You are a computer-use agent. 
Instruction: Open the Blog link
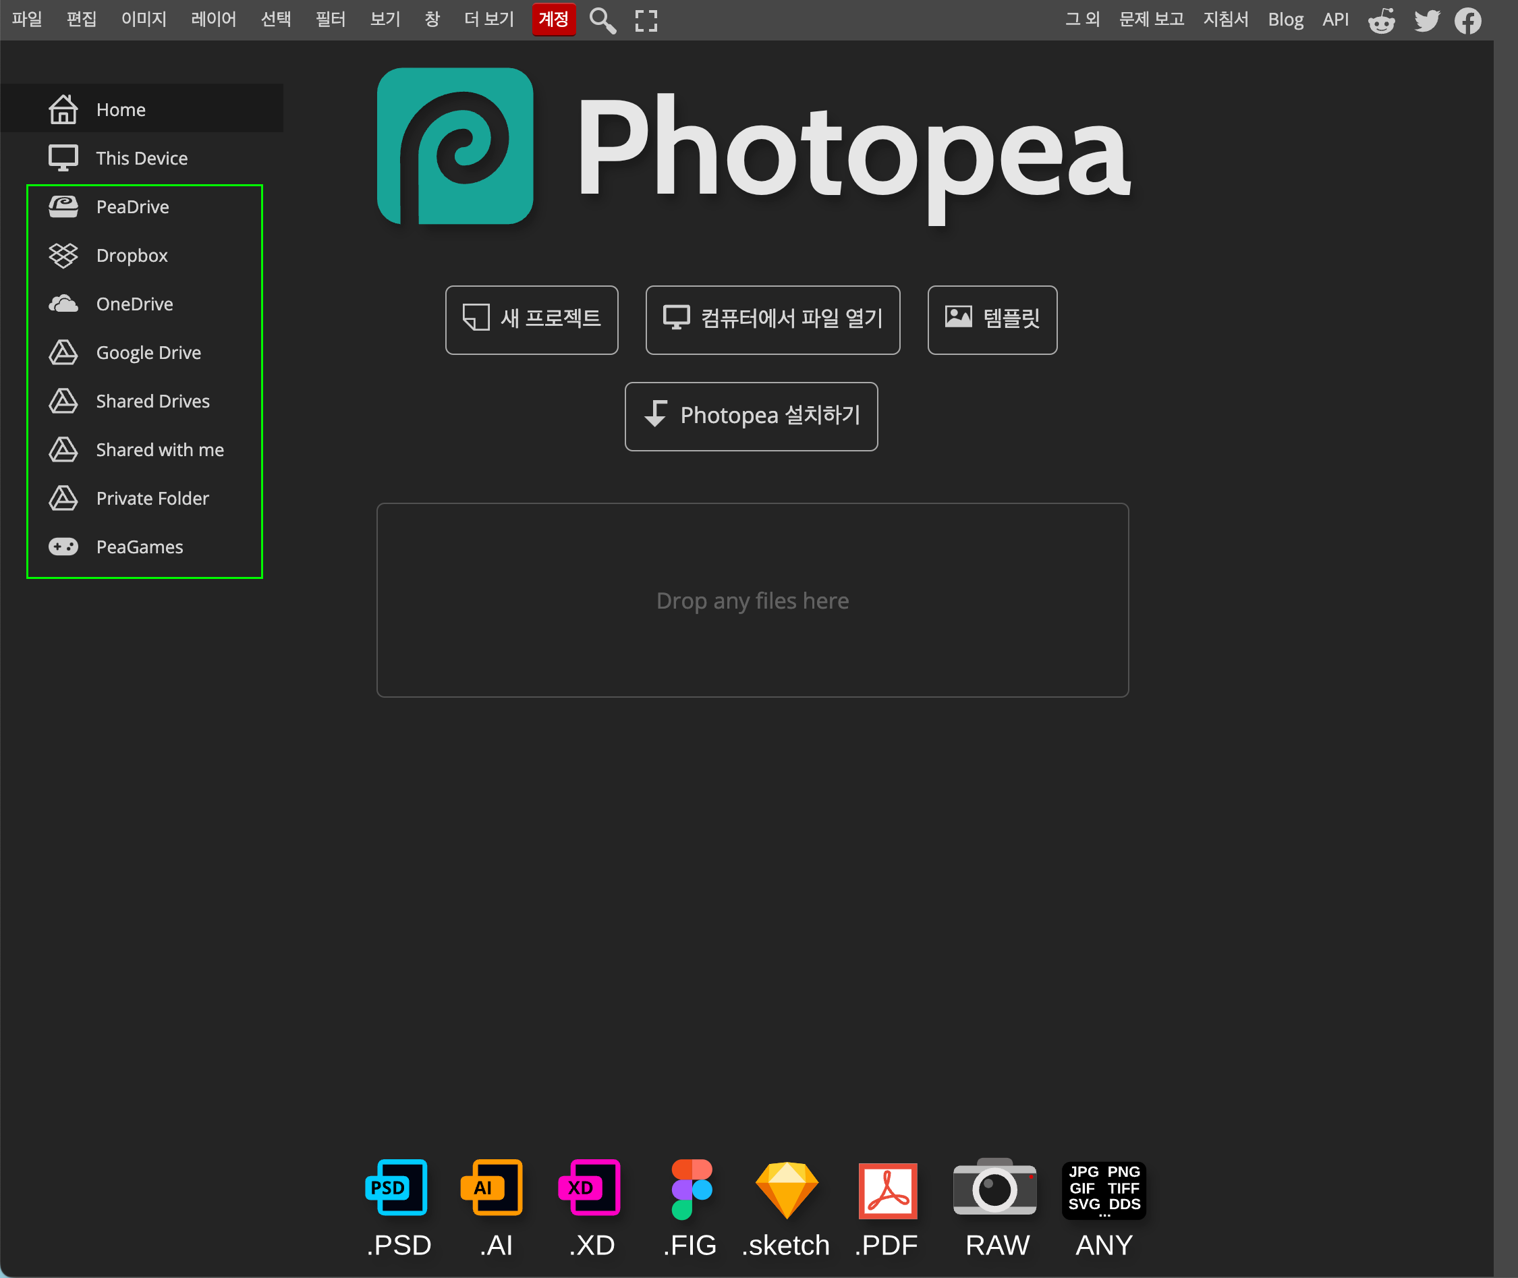click(1285, 19)
